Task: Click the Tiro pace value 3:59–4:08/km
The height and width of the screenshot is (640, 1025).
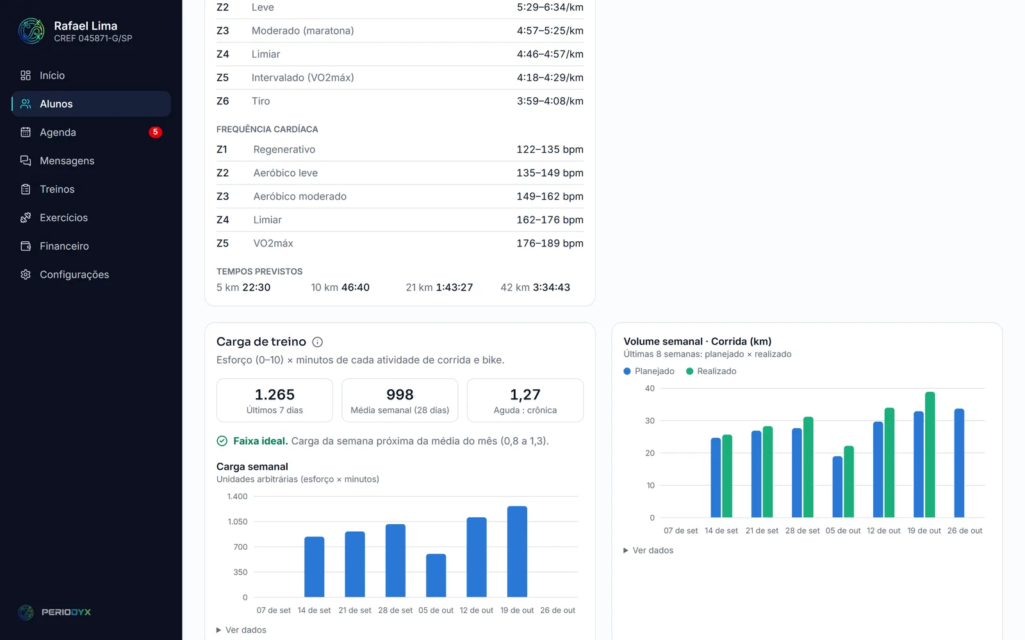Action: pyautogui.click(x=550, y=101)
